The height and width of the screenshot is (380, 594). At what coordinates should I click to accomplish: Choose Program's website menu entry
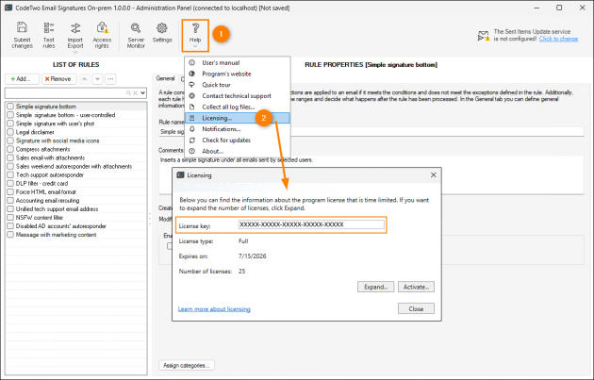click(x=238, y=74)
